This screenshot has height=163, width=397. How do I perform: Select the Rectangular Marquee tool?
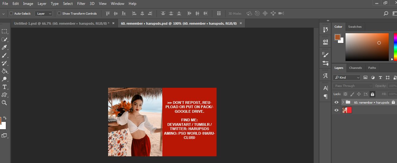(x=4, y=31)
